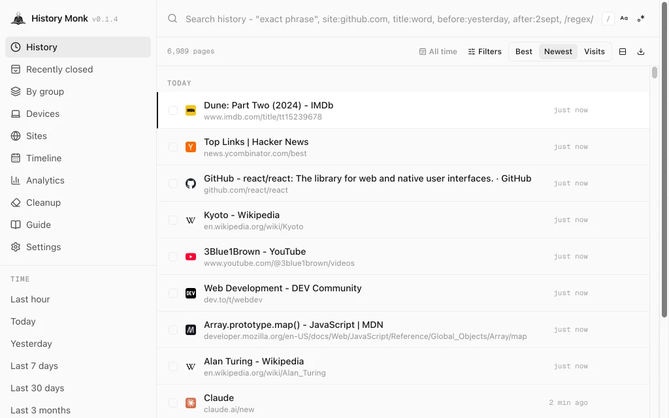The image size is (669, 418).
Task: Sort results by Newest
Action: [558, 52]
